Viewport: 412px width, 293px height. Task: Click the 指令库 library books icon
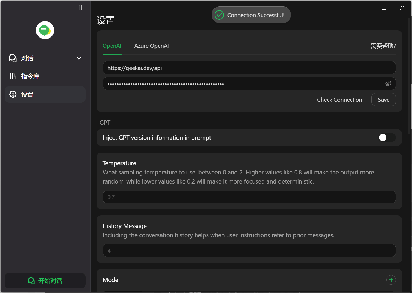pyautogui.click(x=13, y=76)
